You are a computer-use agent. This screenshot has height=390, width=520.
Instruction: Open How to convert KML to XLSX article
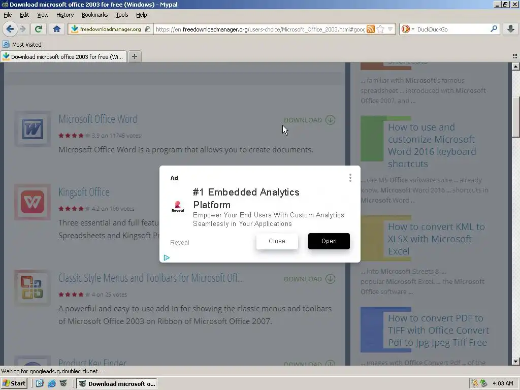(436, 239)
